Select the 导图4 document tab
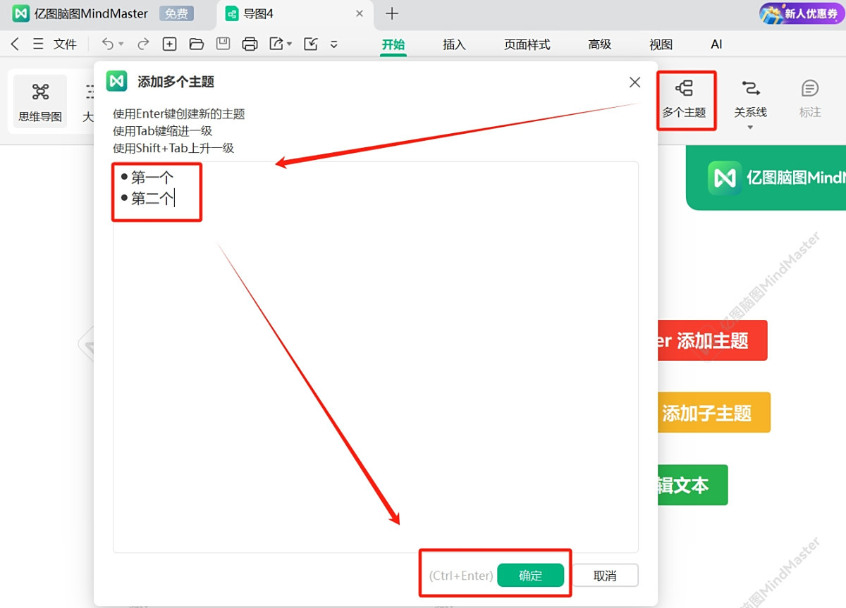Screen dimensions: 846x608 (294, 13)
